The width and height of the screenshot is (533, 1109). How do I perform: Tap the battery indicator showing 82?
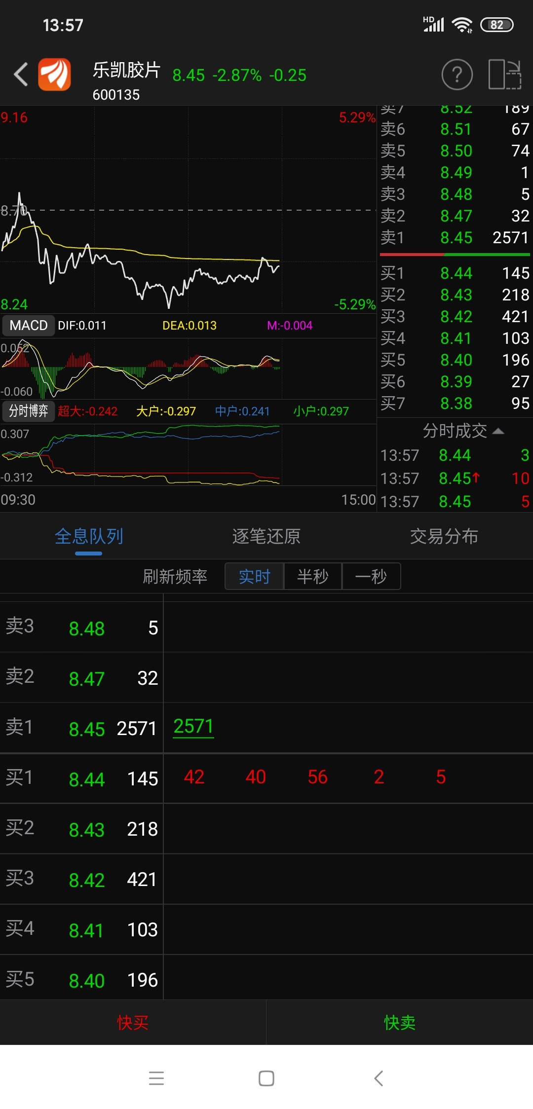click(497, 25)
